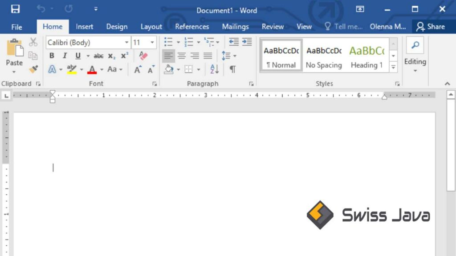
Task: Toggle bold formatting
Action: pos(51,56)
